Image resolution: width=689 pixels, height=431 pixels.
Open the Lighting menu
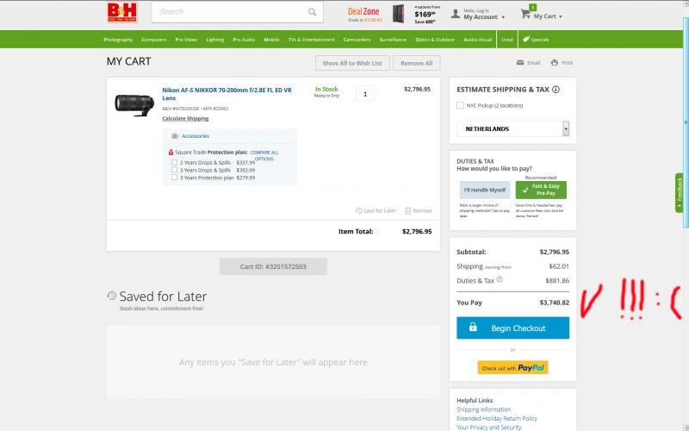pyautogui.click(x=214, y=40)
